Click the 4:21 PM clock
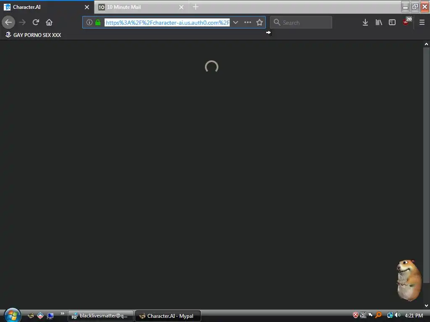This screenshot has height=322, width=430. (414, 315)
